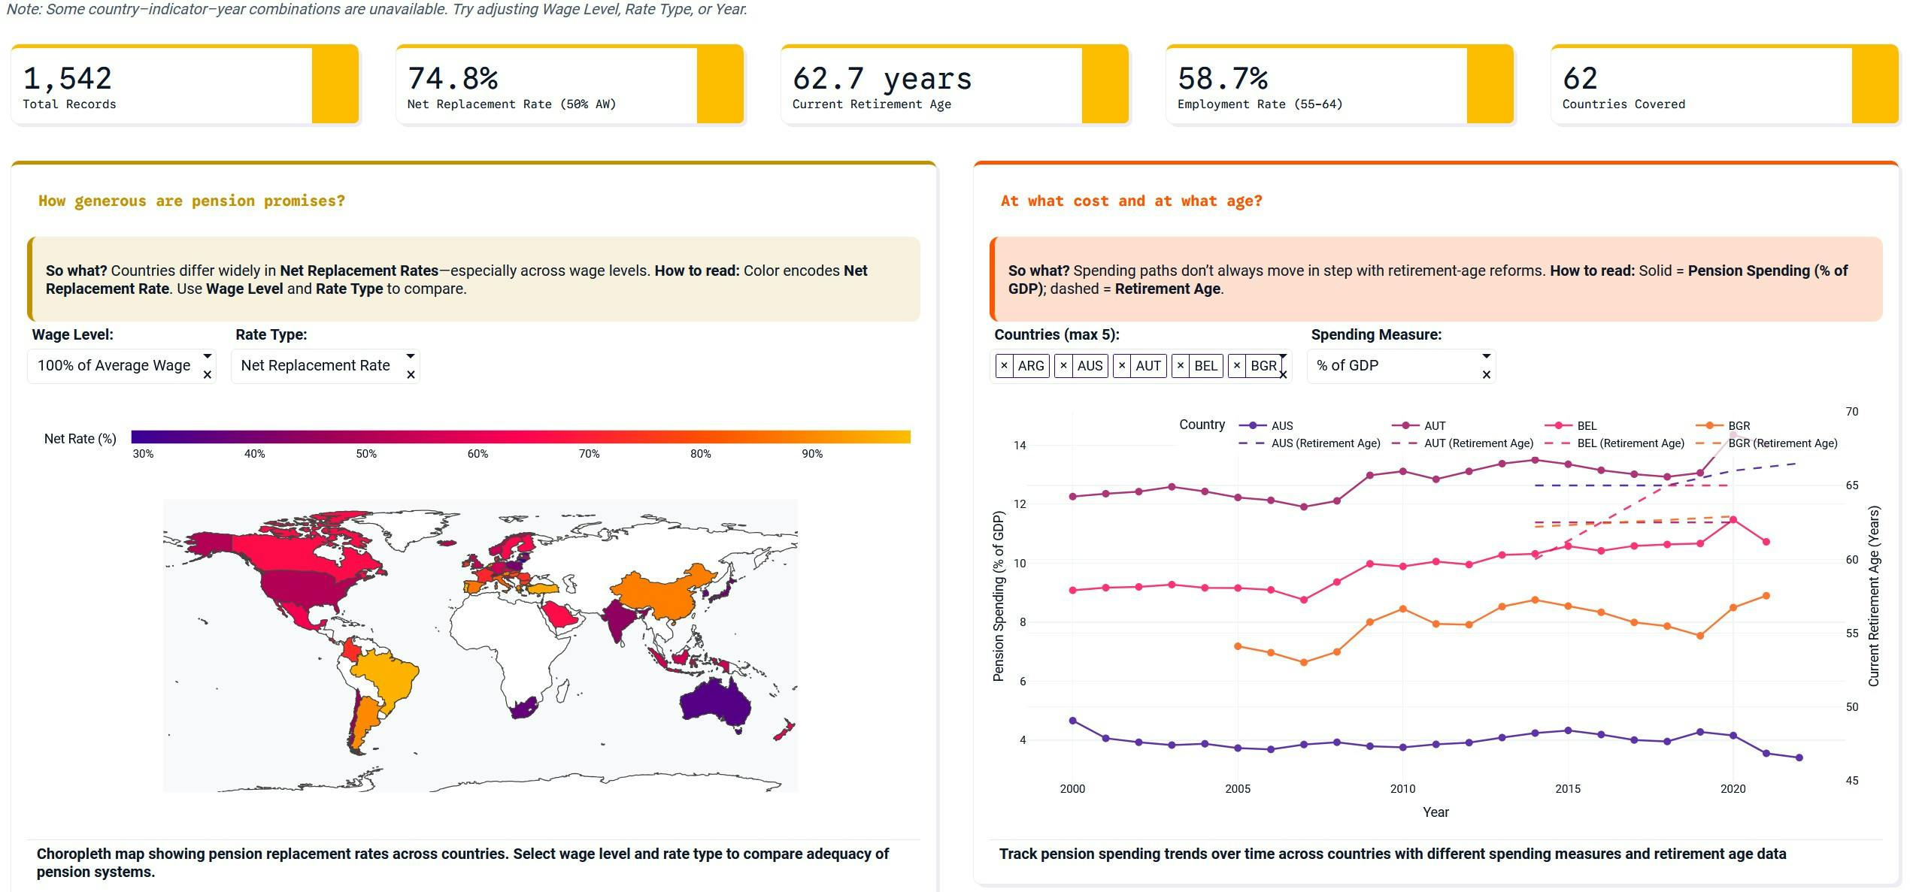Remove the AUS country tag
The image size is (1910, 892).
click(x=1063, y=366)
